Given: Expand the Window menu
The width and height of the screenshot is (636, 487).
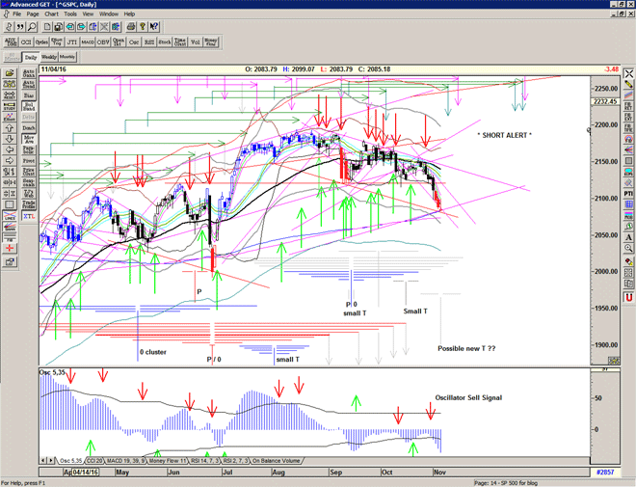Looking at the screenshot, I should click(x=109, y=14).
